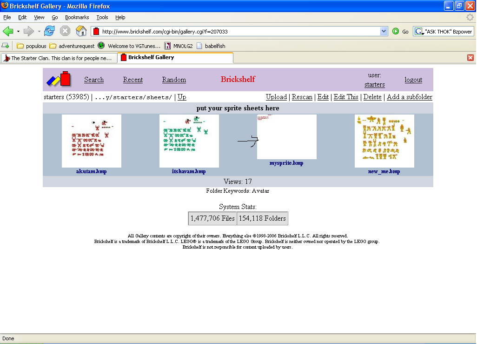477x344 pixels.
Task: Click the address bar URL field
Action: (x=240, y=31)
